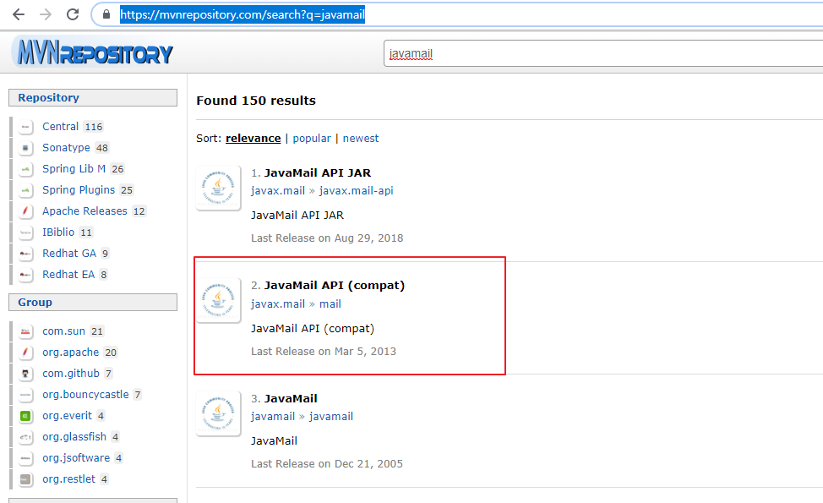Click the Redhat GA repository icon
The width and height of the screenshot is (823, 503).
[x=25, y=254]
